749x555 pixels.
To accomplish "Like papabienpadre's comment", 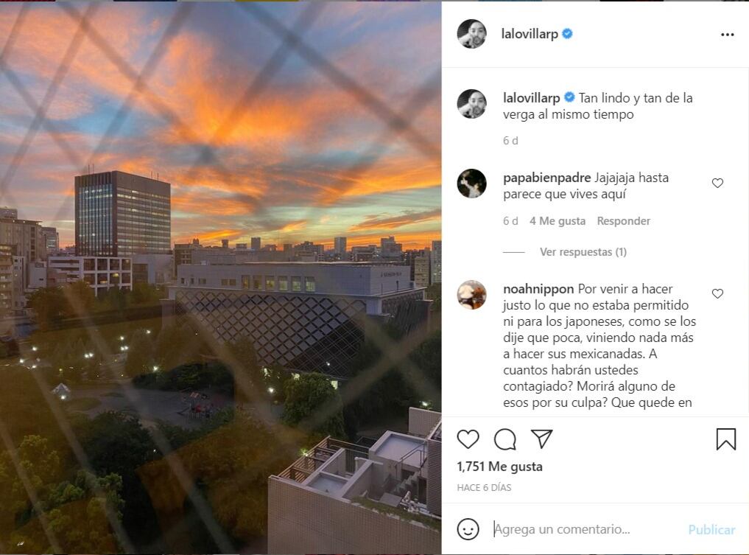I will pyautogui.click(x=717, y=183).
